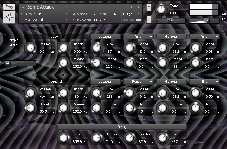Click Layer 1 Attack knob
This screenshot has width=227, height=149.
(x=63, y=48)
